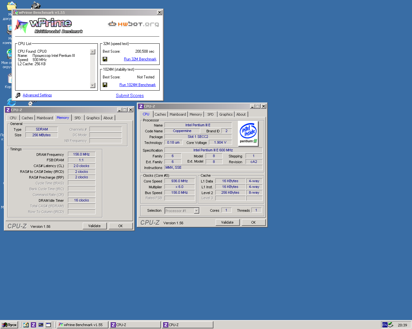Click the network tray icon beside the clock

point(391,325)
